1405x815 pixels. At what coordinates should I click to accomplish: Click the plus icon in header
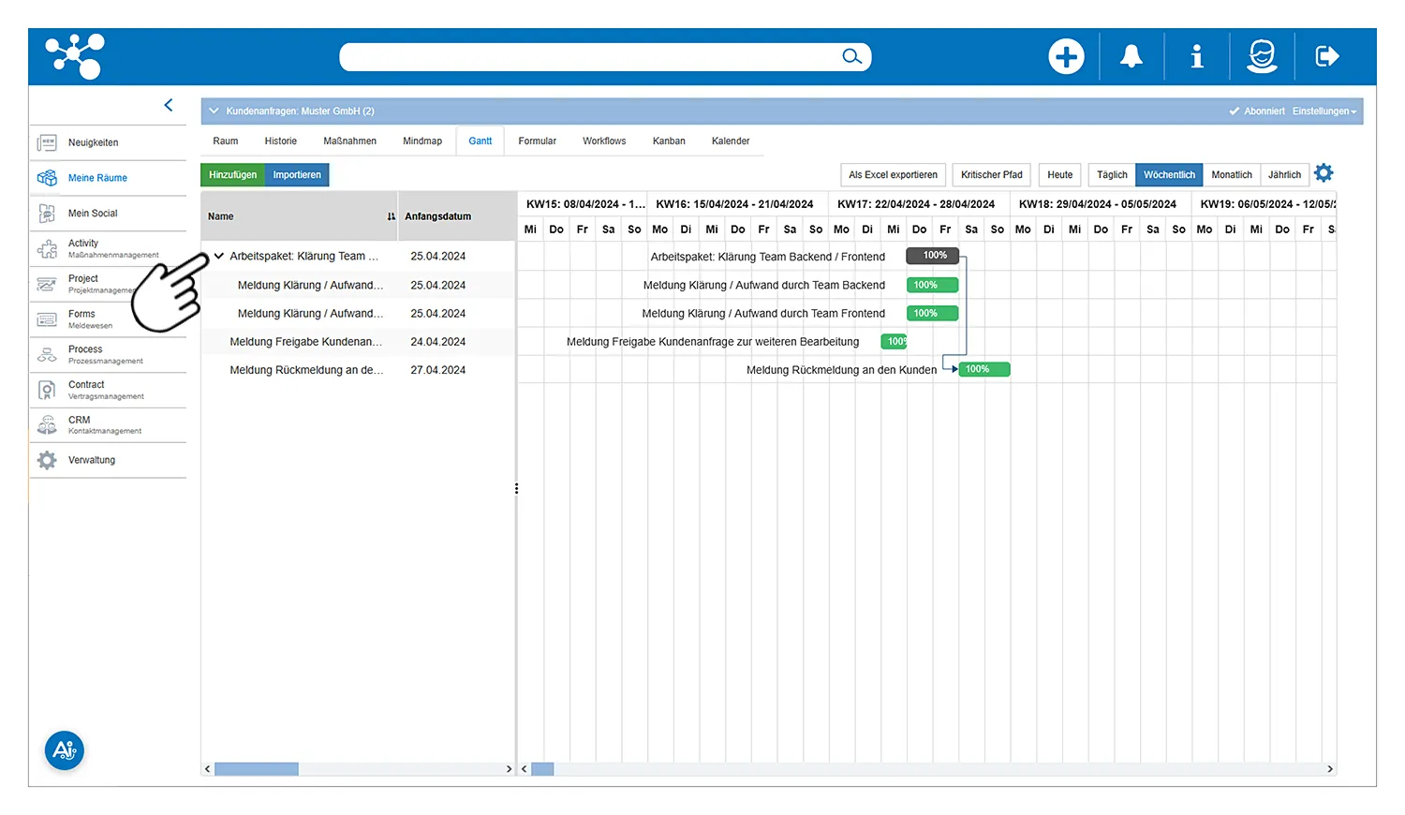click(x=1066, y=57)
